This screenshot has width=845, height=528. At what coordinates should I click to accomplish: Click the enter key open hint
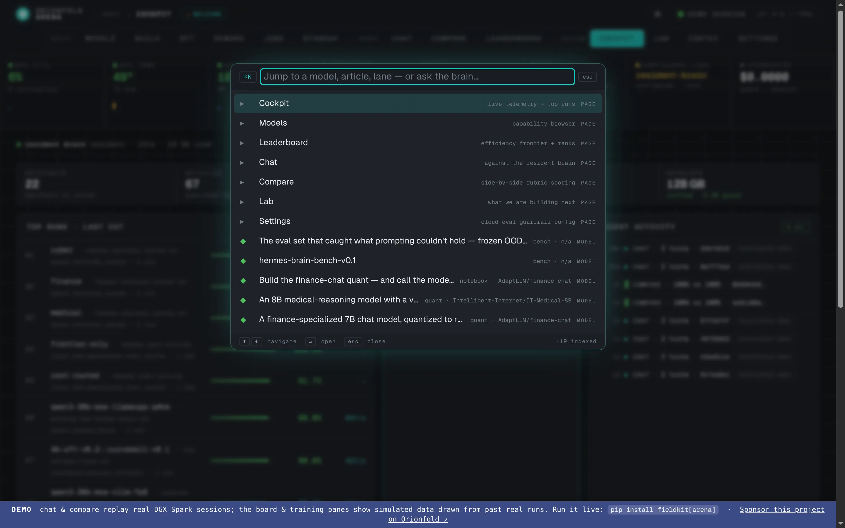pyautogui.click(x=310, y=341)
